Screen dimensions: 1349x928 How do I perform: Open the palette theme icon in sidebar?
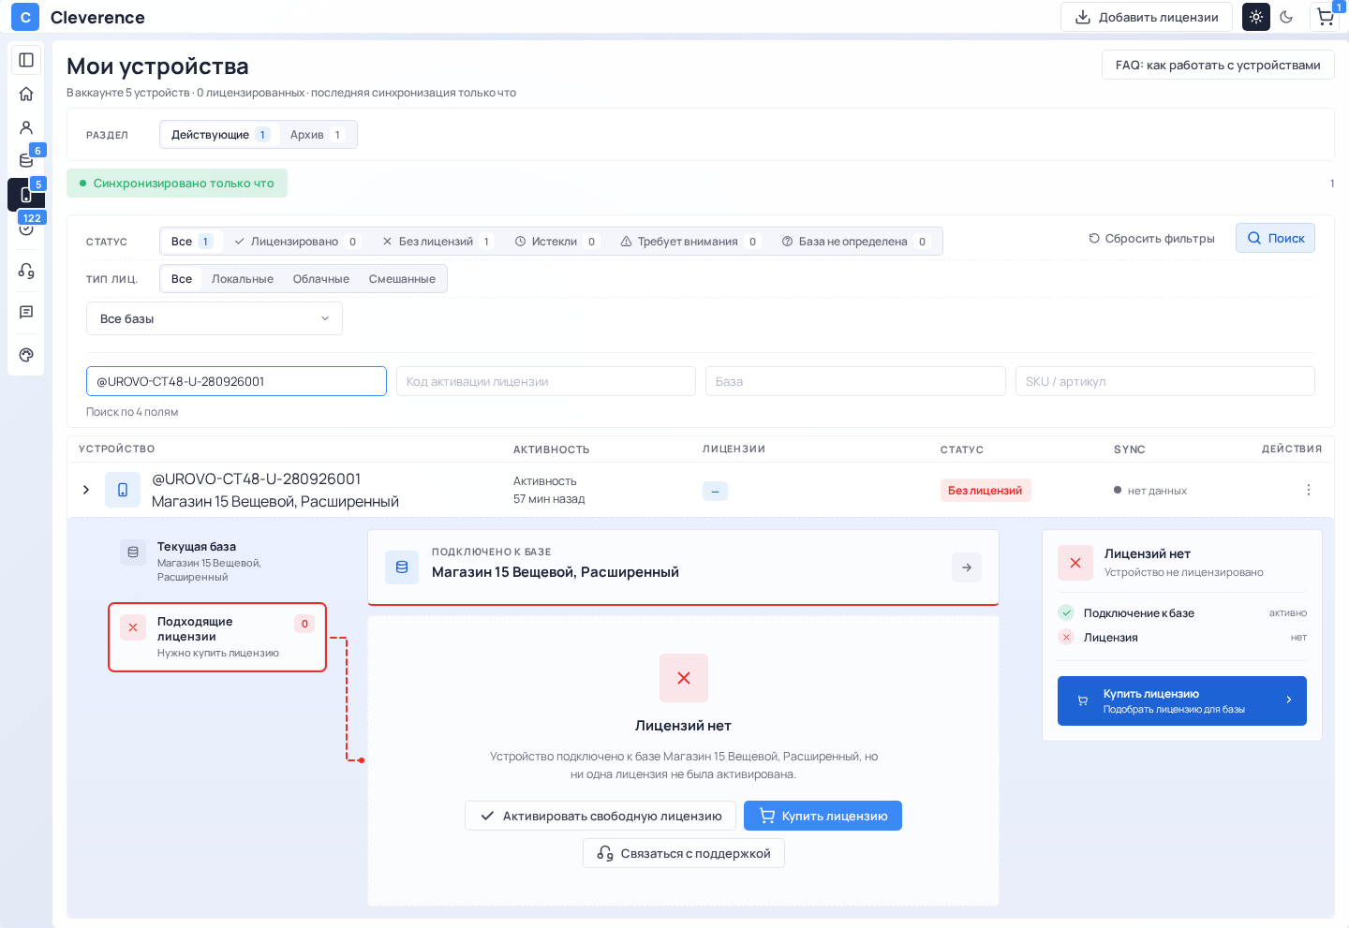coord(26,355)
